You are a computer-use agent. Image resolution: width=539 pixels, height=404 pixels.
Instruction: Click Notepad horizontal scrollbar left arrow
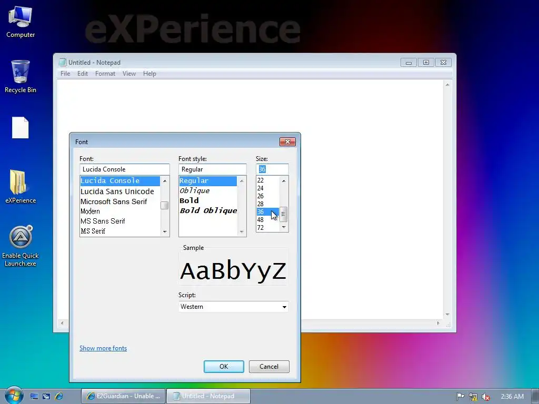click(62, 323)
